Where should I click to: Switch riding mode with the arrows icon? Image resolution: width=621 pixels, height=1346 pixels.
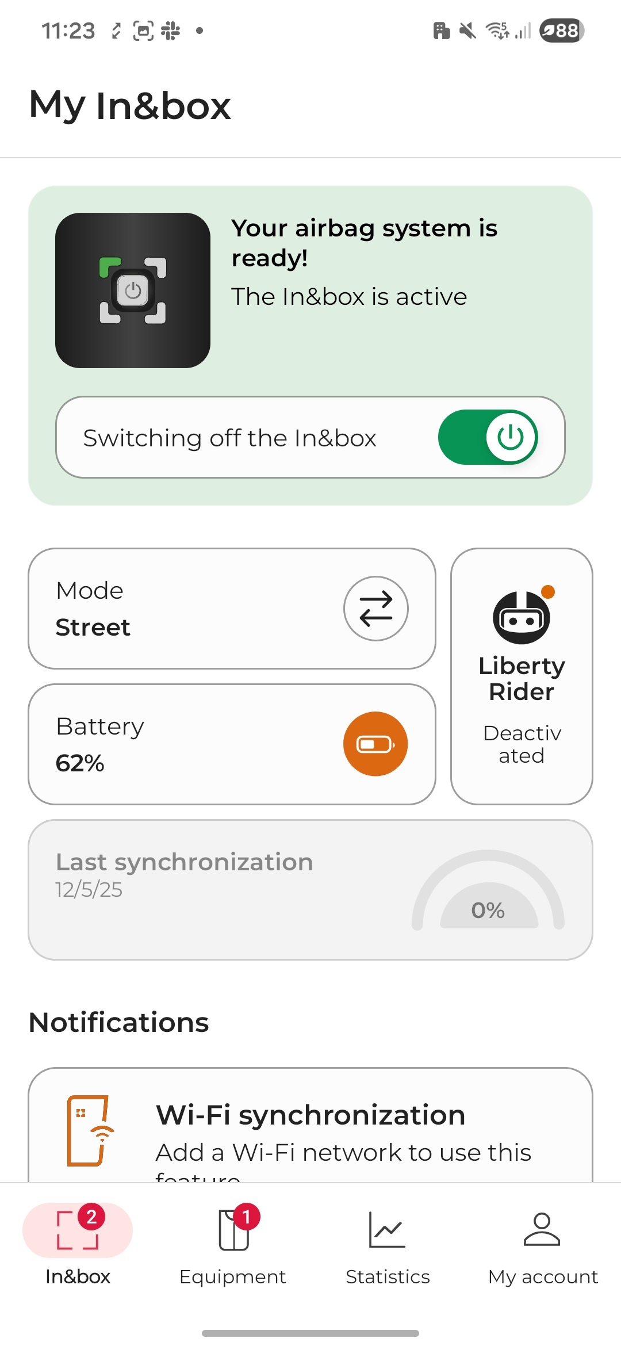375,609
